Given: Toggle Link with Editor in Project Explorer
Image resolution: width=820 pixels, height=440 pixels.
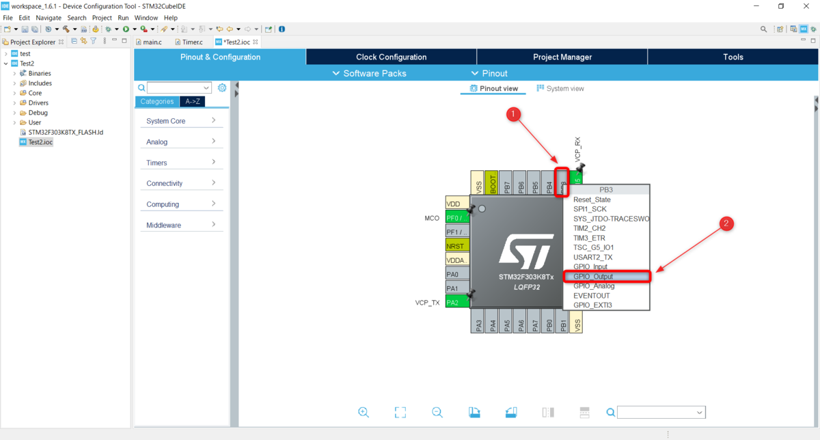Looking at the screenshot, I should (83, 41).
